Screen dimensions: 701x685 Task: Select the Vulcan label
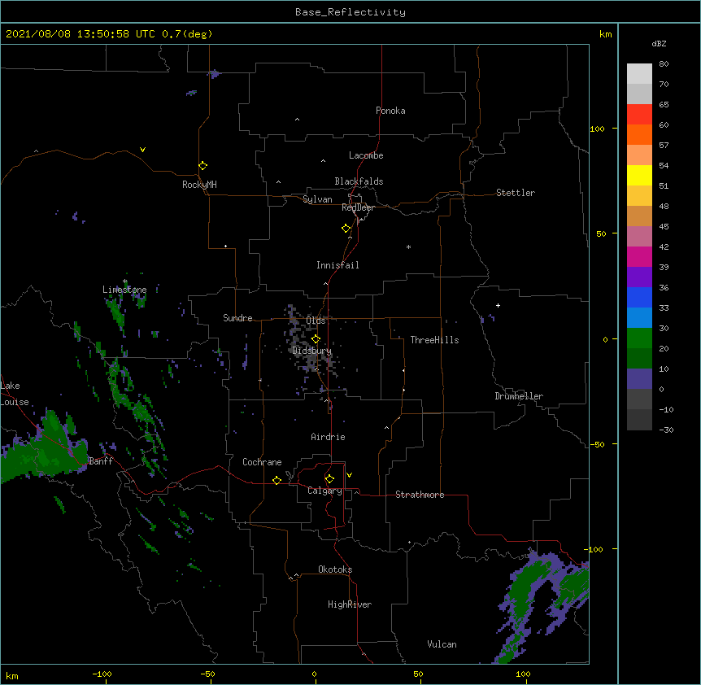coord(442,644)
